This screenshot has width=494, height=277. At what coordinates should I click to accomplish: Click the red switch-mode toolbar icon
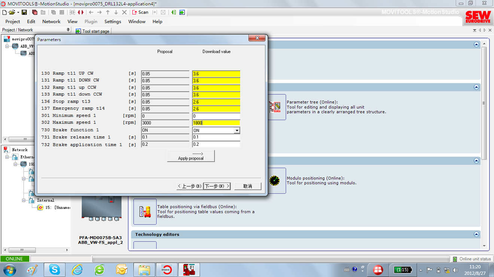tap(80, 12)
